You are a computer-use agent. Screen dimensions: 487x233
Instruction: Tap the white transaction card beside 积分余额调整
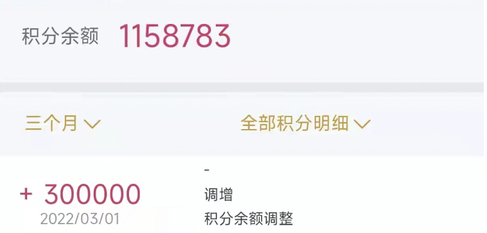(388, 219)
